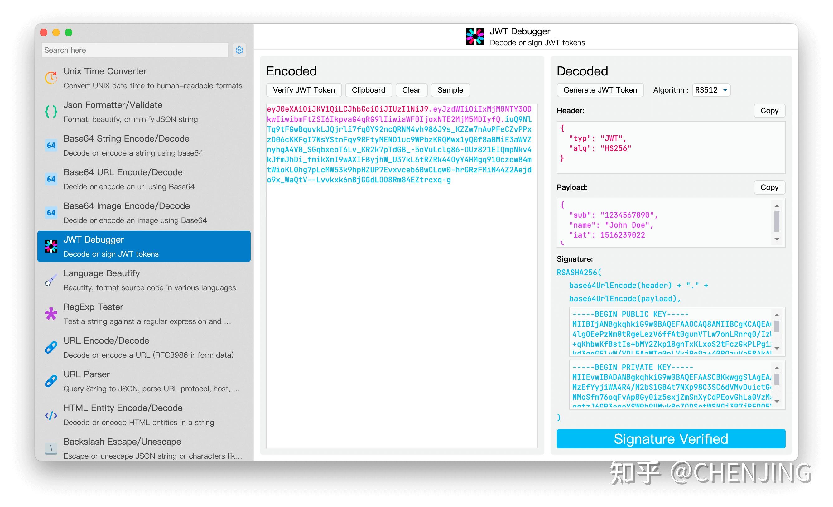Click Verify JWT Token button
Screen dimensions: 833x507
pos(304,90)
